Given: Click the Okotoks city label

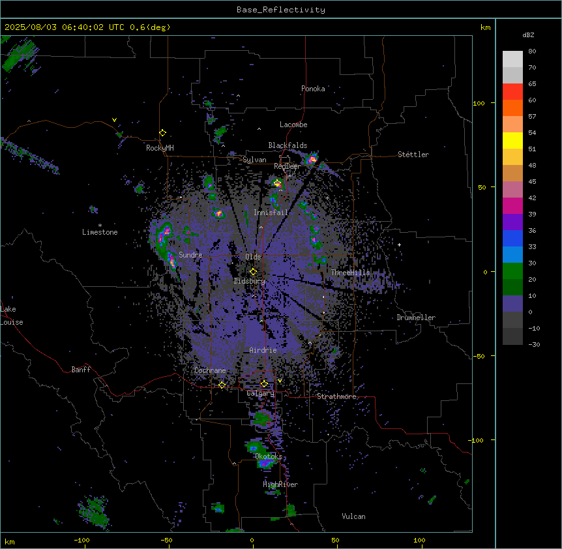Looking at the screenshot, I should 269,456.
